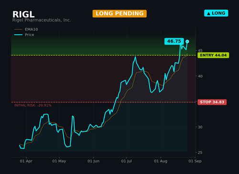Click the 01 Jul axis label

click(x=126, y=161)
